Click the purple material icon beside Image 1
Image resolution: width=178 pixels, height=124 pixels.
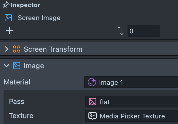click(92, 82)
